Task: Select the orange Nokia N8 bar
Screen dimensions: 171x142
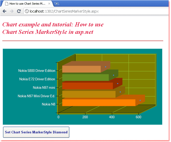Action: (x=99, y=103)
